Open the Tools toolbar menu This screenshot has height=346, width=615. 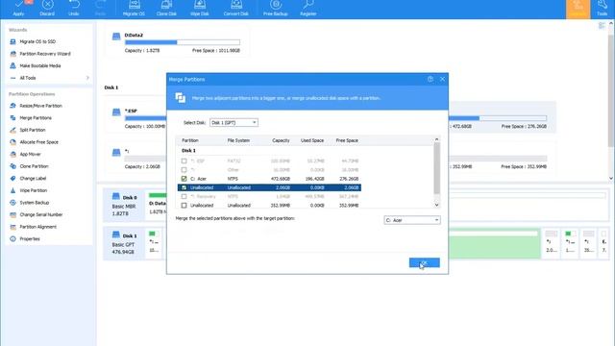[x=603, y=9]
